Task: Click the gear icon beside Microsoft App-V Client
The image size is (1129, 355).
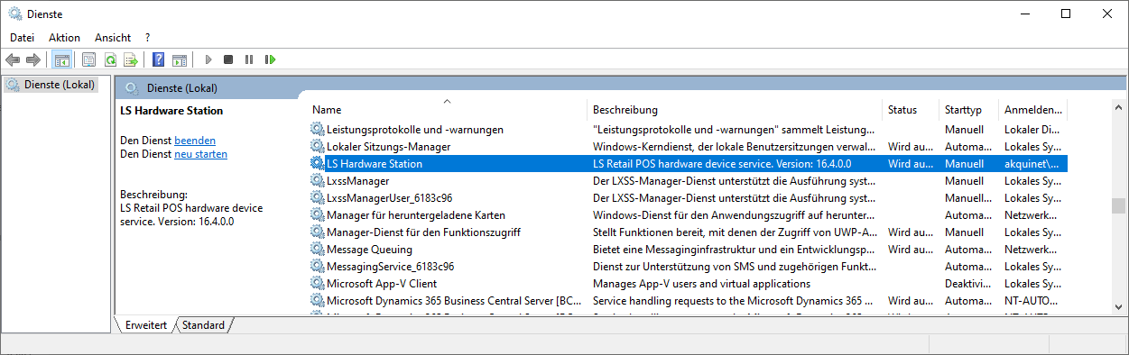Action: [x=317, y=284]
